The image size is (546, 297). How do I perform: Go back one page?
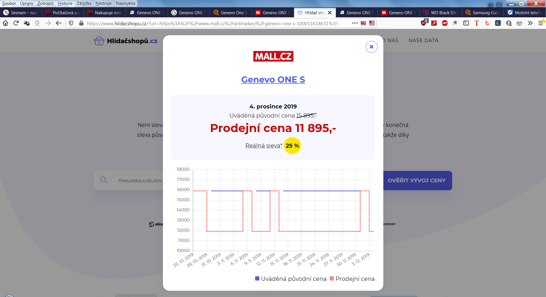point(59,23)
